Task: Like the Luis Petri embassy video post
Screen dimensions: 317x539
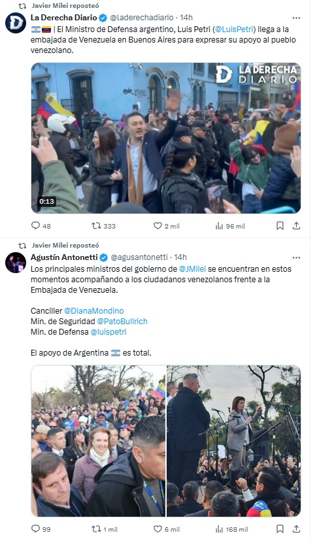Action: coord(167,226)
